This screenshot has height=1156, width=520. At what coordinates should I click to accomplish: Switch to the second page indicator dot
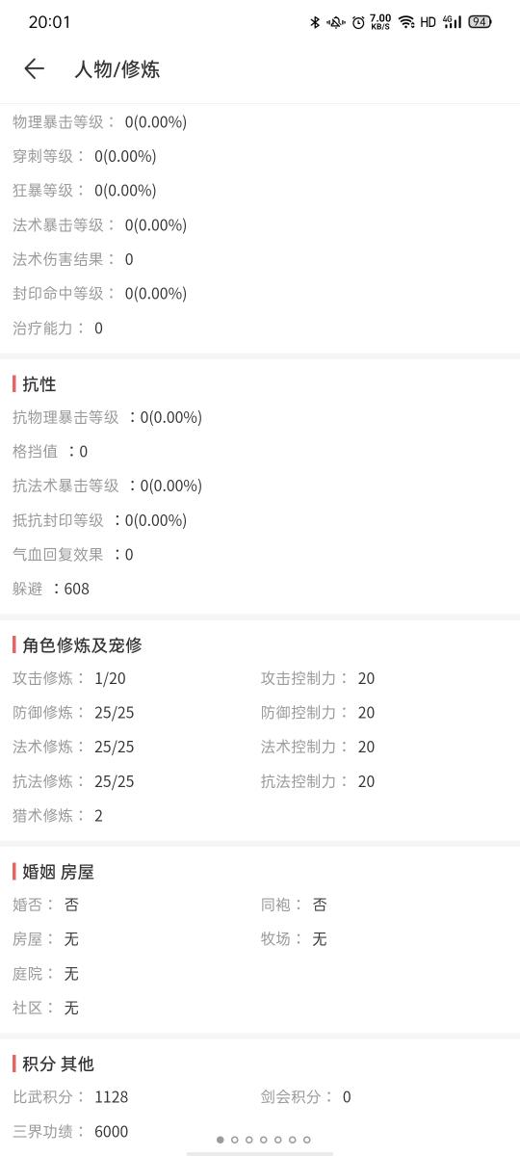pyautogui.click(x=235, y=1140)
